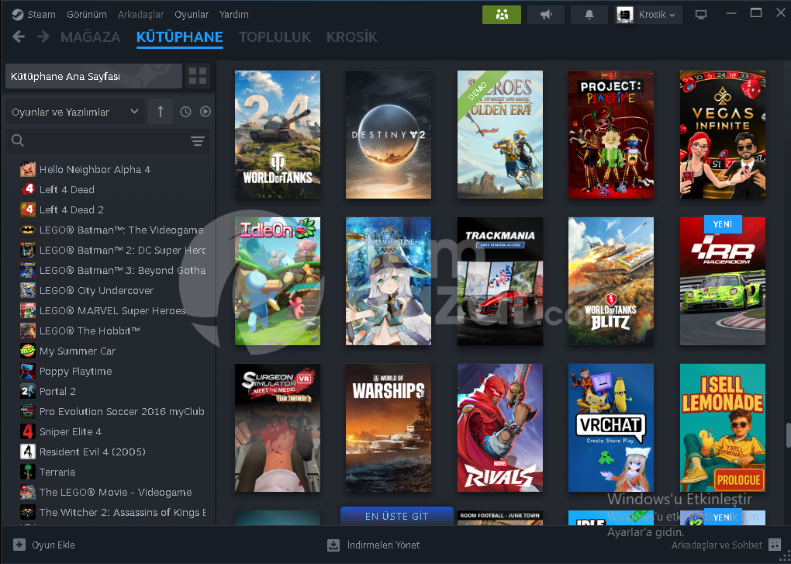Open the advanced filter lines icon

pos(198,140)
